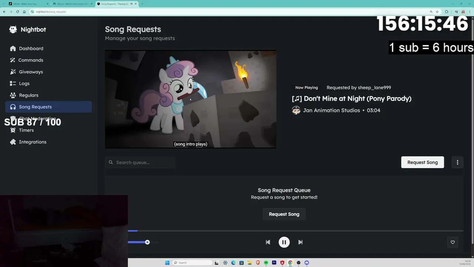Click the magnifier icon in Search queue
The height and width of the screenshot is (267, 474).
coord(111,162)
